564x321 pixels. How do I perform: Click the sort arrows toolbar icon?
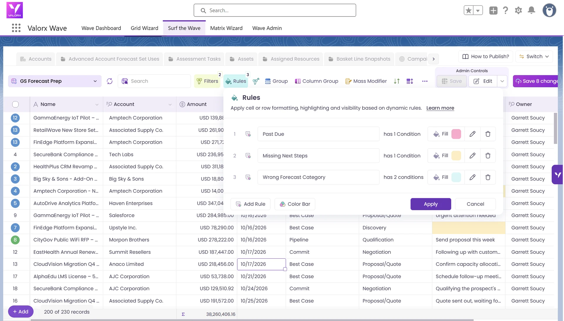(x=397, y=81)
